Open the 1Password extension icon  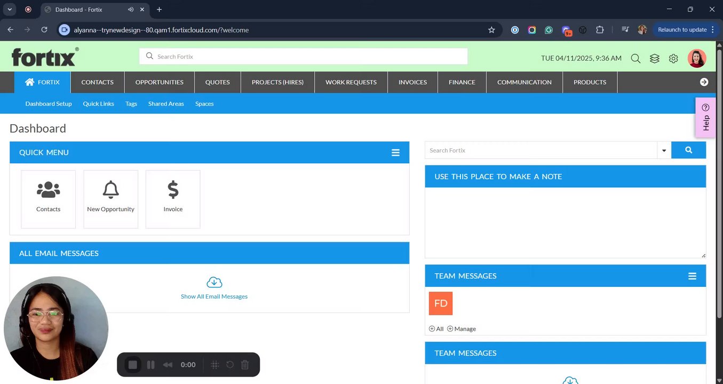click(515, 30)
